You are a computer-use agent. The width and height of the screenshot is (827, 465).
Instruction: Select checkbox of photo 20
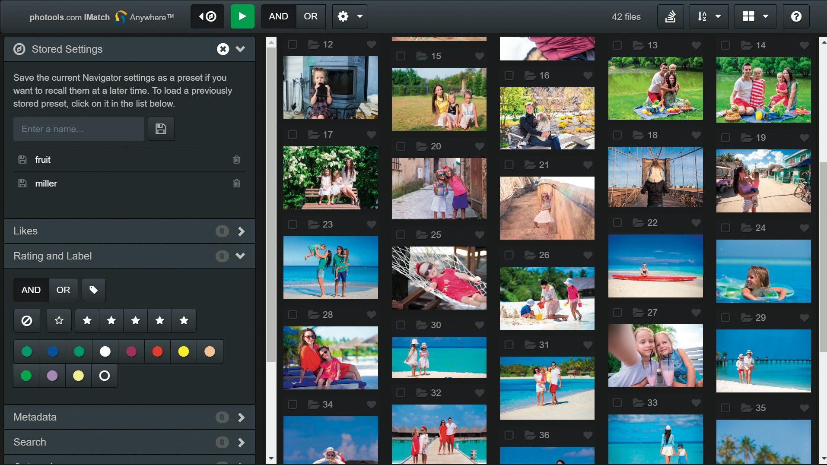pos(401,146)
